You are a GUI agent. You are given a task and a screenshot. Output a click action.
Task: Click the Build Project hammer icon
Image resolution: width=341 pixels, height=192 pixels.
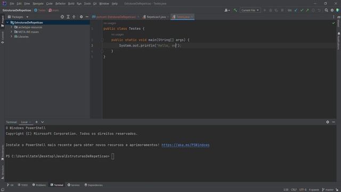coord(235,10)
